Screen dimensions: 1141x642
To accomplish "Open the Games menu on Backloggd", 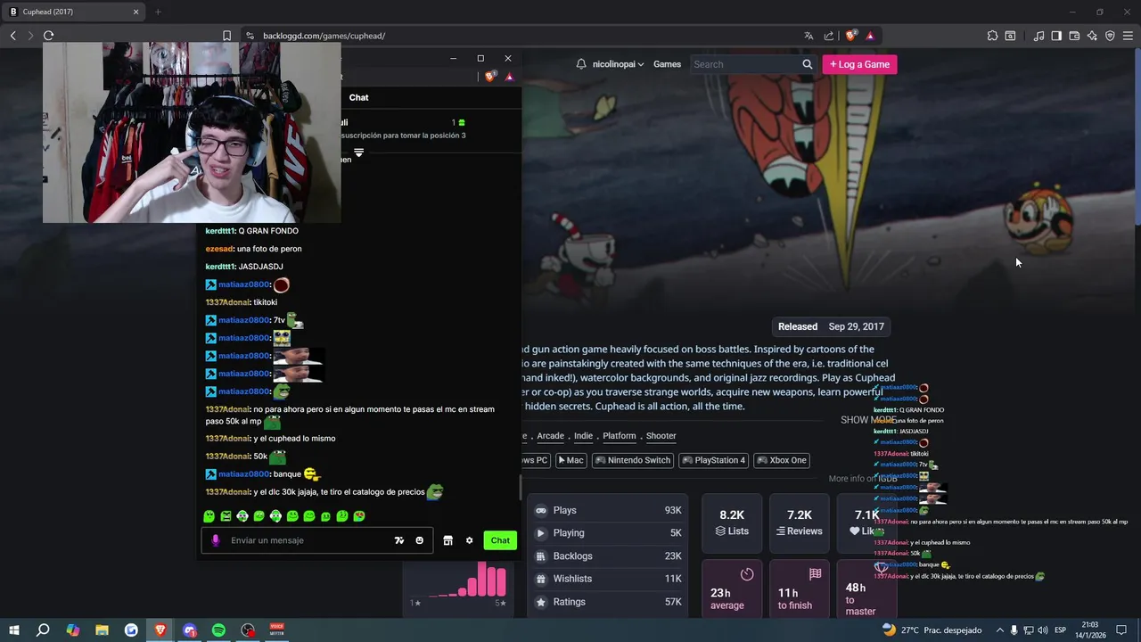I will coord(667,64).
